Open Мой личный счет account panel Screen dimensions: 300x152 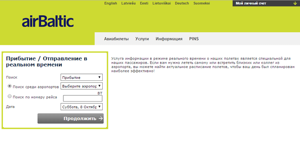pyautogui.click(x=266, y=3)
